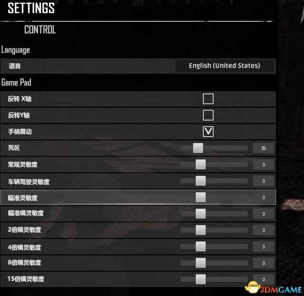Click the 死区 deadzone slider handle

[x=198, y=148]
